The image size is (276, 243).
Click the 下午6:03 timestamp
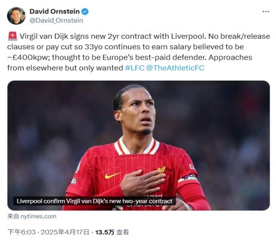[x=22, y=232]
